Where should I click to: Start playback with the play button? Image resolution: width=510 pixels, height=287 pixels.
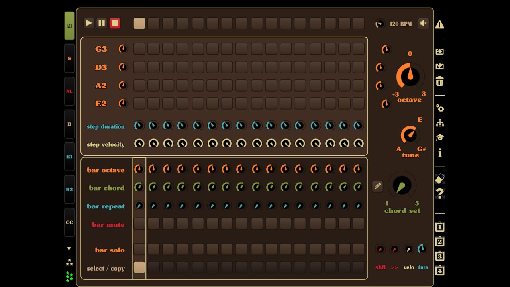point(89,23)
